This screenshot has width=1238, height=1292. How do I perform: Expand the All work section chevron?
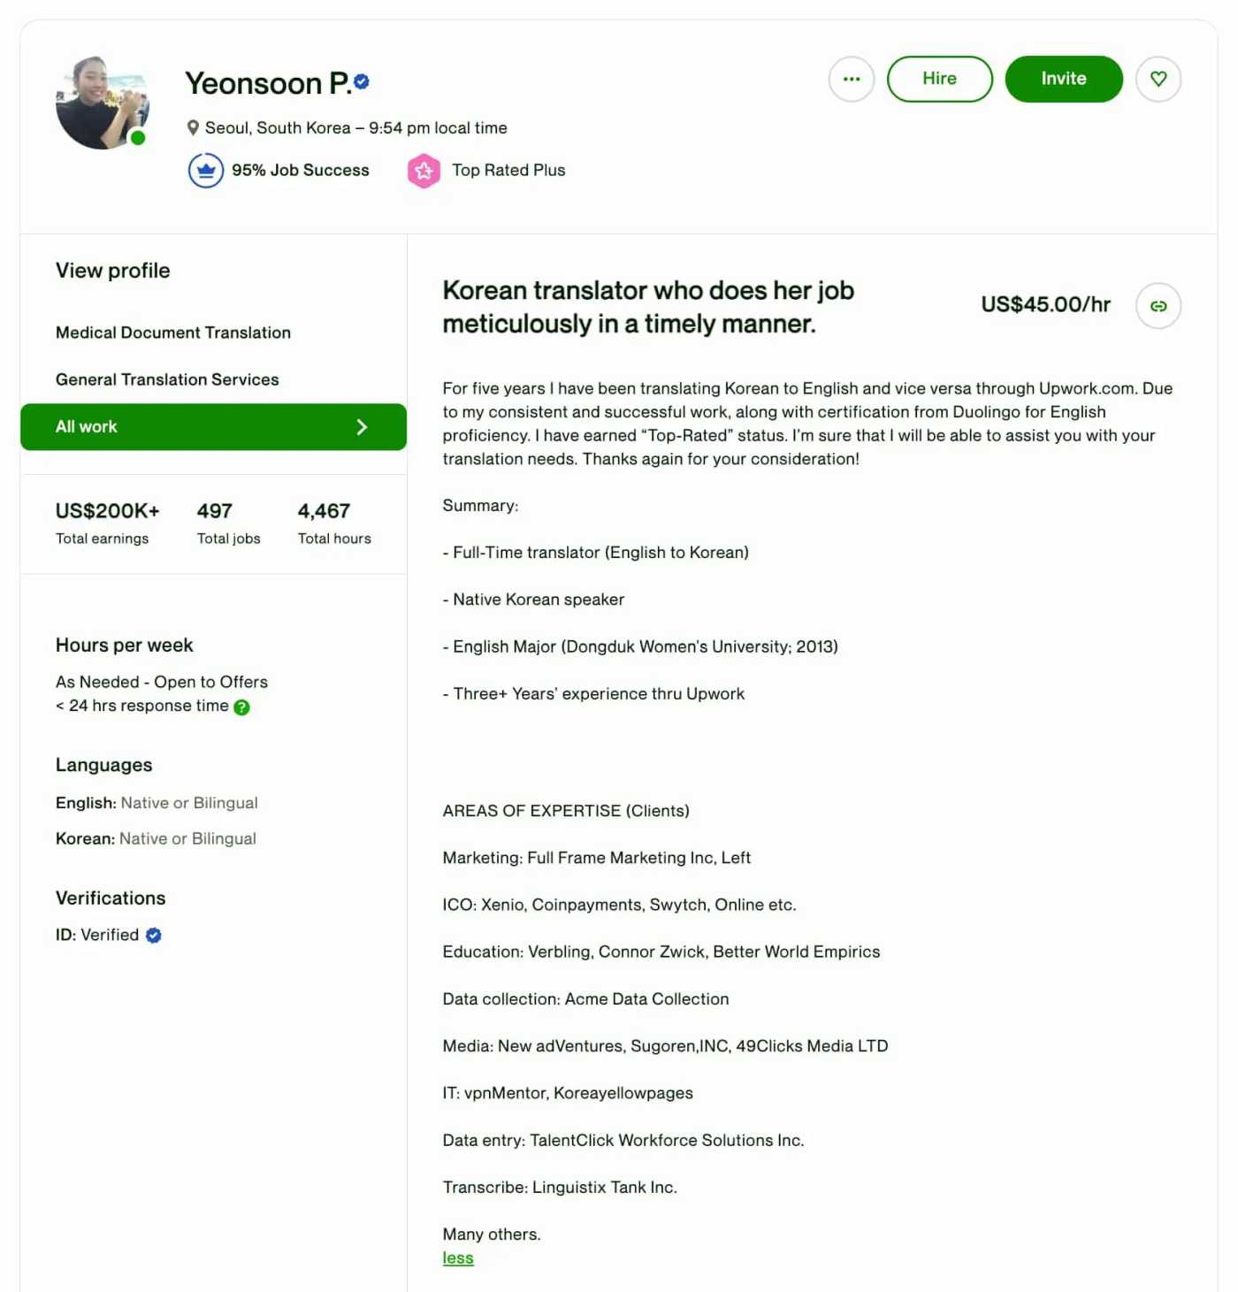(362, 427)
